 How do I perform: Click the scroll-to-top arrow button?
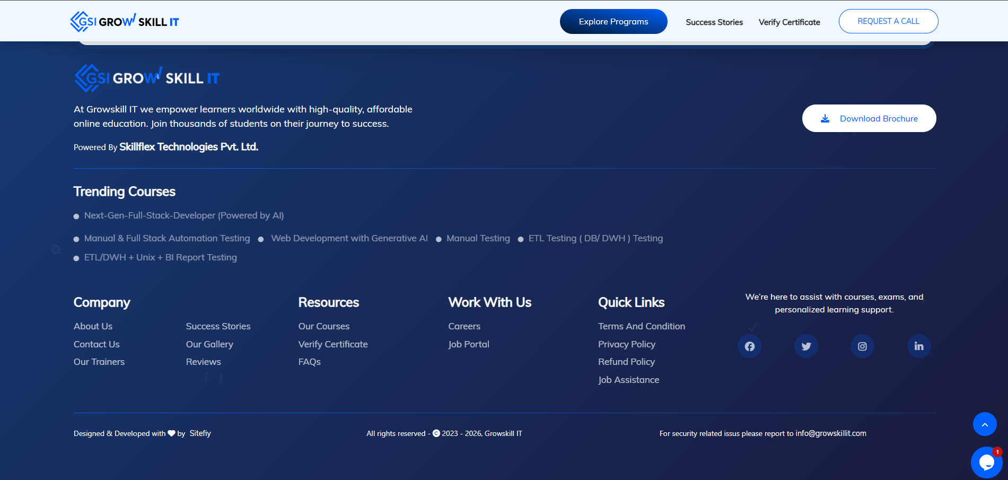tap(985, 424)
